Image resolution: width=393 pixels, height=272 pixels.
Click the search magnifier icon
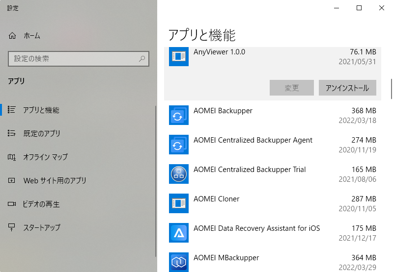pos(142,59)
